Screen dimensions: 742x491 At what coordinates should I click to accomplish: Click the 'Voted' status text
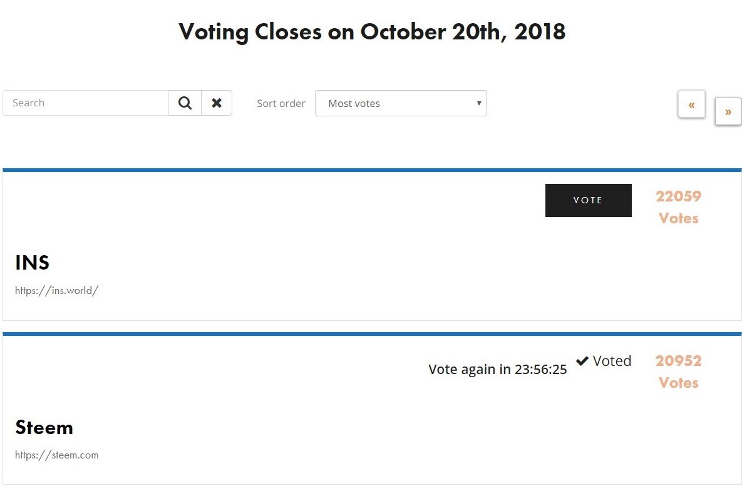coord(612,361)
